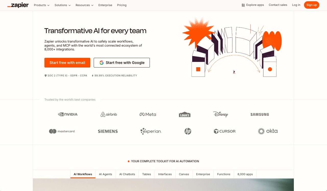Click the shield icon beside SOC 2
This screenshot has height=191, width=327.
(x=46, y=76)
